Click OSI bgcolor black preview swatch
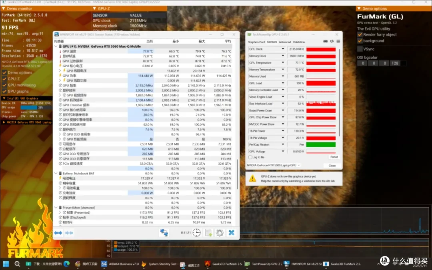 tap(403, 63)
